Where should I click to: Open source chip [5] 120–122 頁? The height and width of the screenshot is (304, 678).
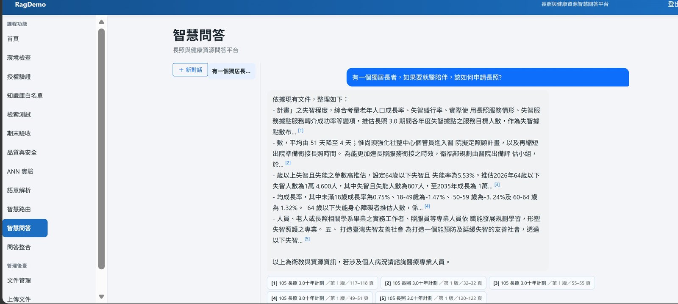431,298
